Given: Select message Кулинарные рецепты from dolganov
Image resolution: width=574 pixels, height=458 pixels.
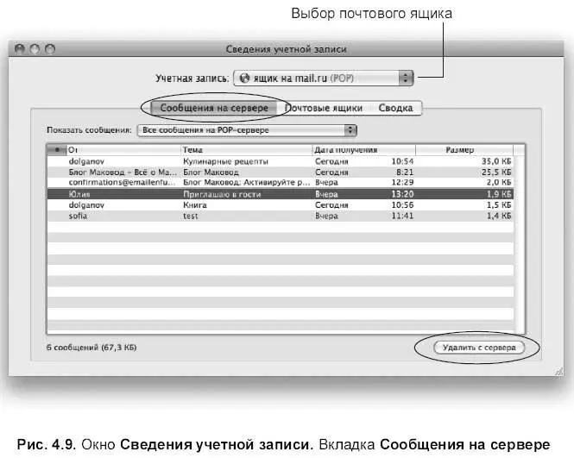Looking at the screenshot, I should pyautogui.click(x=281, y=161).
